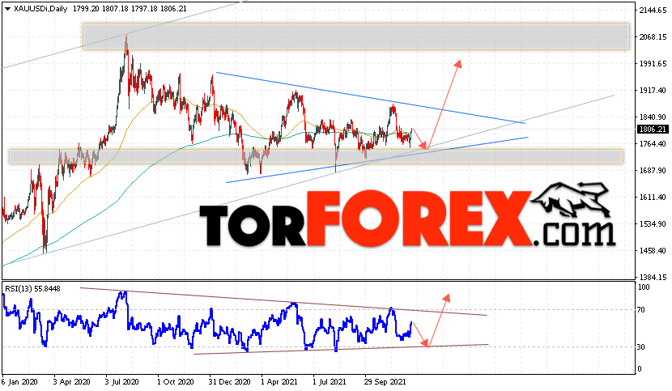This screenshot has width=672, height=391.
Task: Click the OHLC values 1799.20 1807.18 1797.18 1806.21
Action: point(130,9)
